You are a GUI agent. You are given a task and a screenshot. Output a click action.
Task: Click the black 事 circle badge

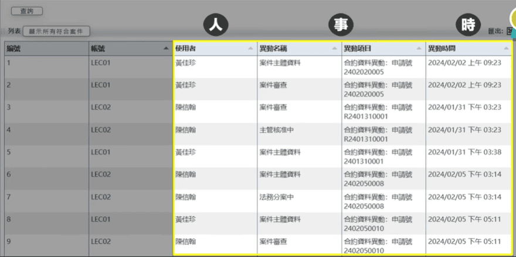340,25
